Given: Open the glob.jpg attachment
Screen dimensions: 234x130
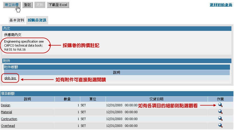Looking at the screenshot, I should (x=10, y=78).
